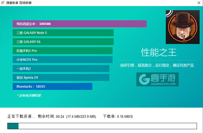Close the 逍遥安卓 installer window
Image resolution: width=203 pixels, height=133 pixels.
coord(199,3)
